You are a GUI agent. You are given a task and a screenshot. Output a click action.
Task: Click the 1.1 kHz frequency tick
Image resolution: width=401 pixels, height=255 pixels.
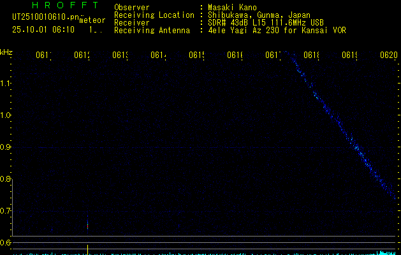(x=6, y=83)
